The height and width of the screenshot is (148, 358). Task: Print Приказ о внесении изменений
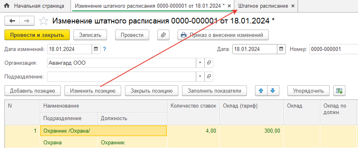coord(223,35)
